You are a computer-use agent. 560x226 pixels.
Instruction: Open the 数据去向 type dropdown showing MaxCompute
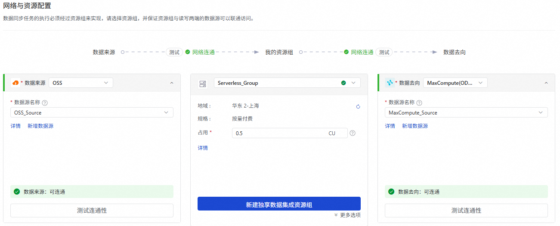[x=455, y=83]
